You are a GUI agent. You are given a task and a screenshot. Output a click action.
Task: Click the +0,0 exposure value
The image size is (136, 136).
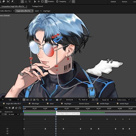click(50, 100)
